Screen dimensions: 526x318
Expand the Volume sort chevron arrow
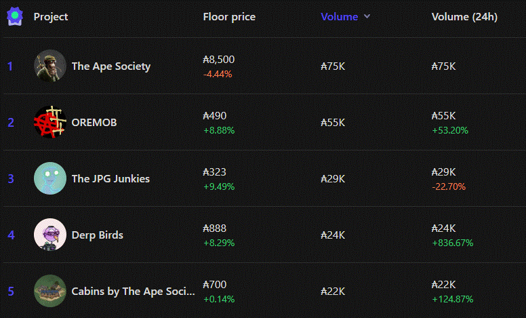(367, 16)
